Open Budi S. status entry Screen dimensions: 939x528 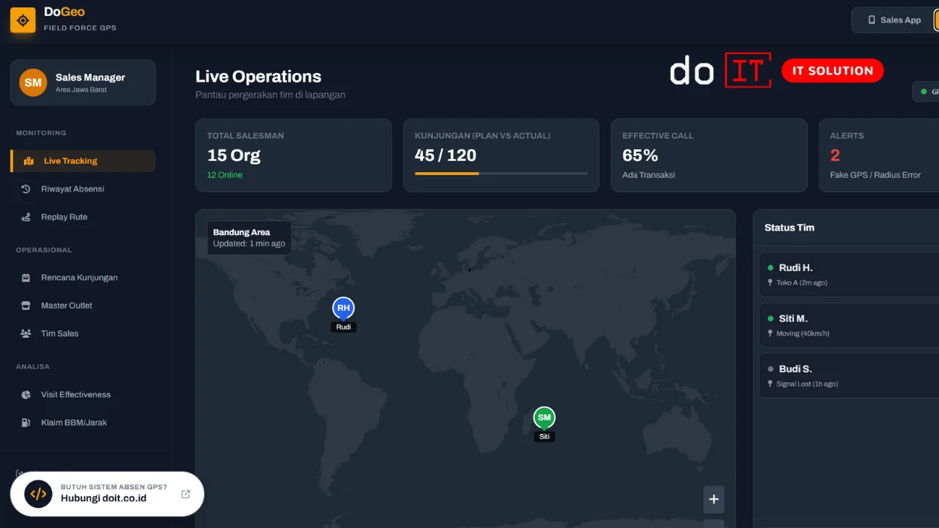849,376
